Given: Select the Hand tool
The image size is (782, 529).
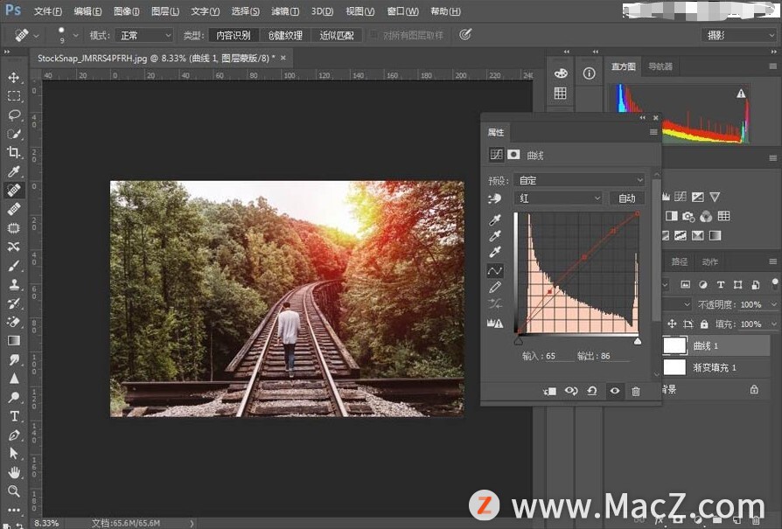Looking at the screenshot, I should 13,472.
